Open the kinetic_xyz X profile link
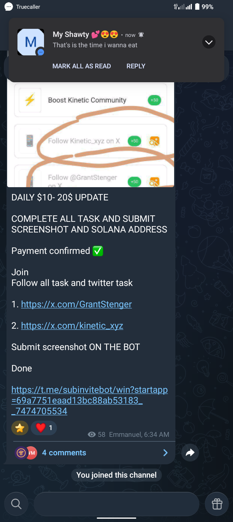This screenshot has width=233, height=522. [72, 326]
